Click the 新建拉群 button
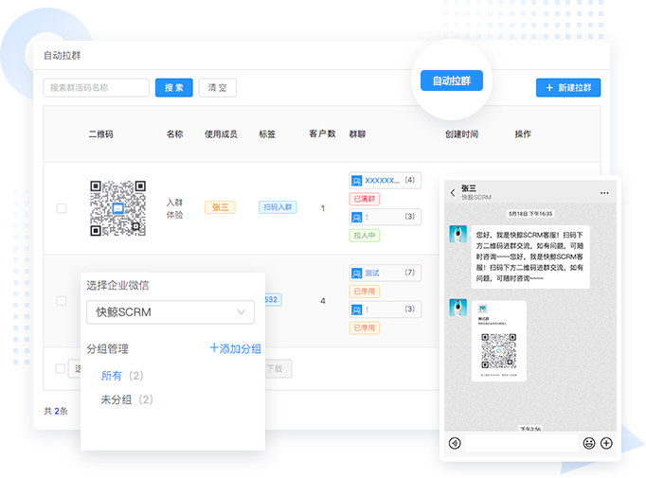 567,88
